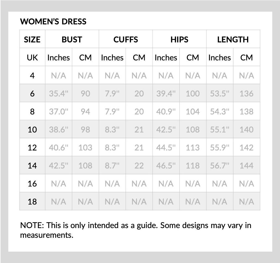Select the HIPS column header

pos(179,39)
